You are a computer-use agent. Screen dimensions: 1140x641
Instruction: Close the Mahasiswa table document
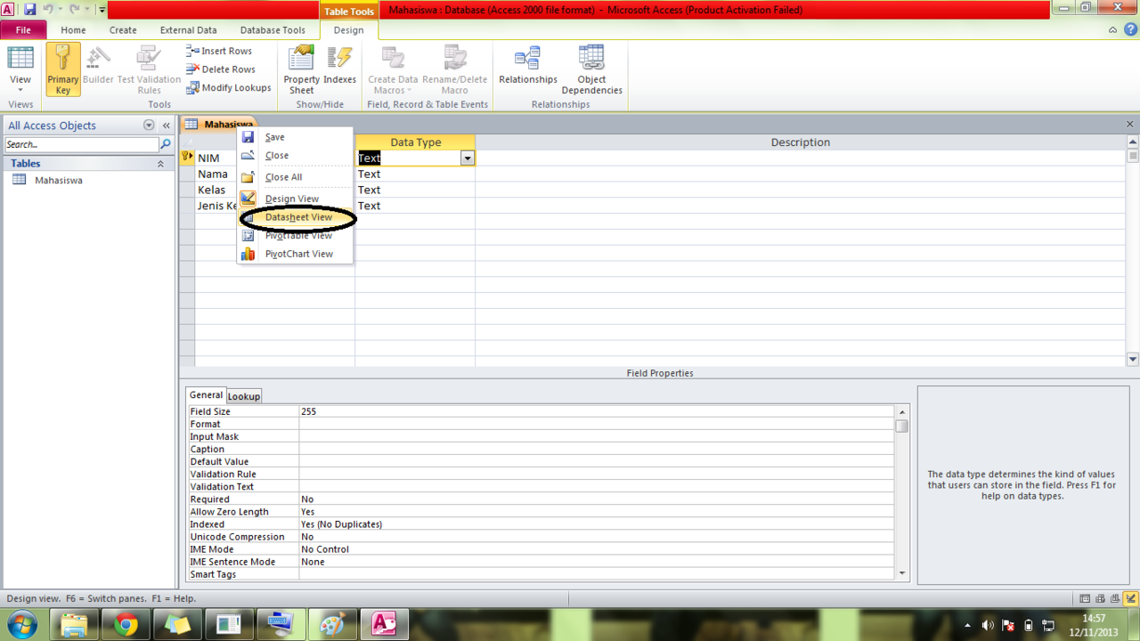[x=1130, y=125]
